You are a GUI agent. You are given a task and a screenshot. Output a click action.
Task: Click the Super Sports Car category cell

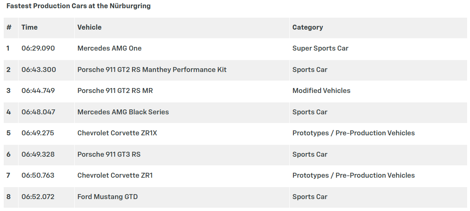pos(320,49)
